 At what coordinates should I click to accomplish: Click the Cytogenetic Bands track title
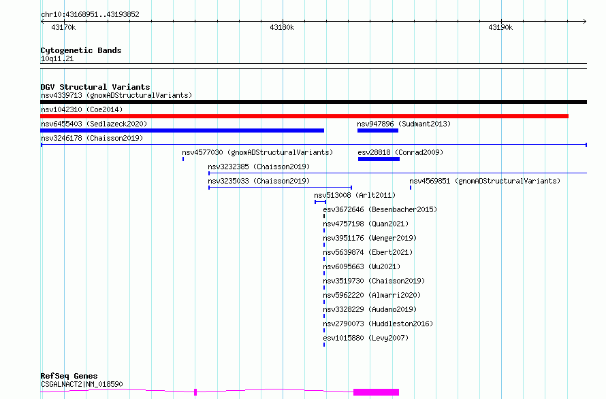[81, 50]
